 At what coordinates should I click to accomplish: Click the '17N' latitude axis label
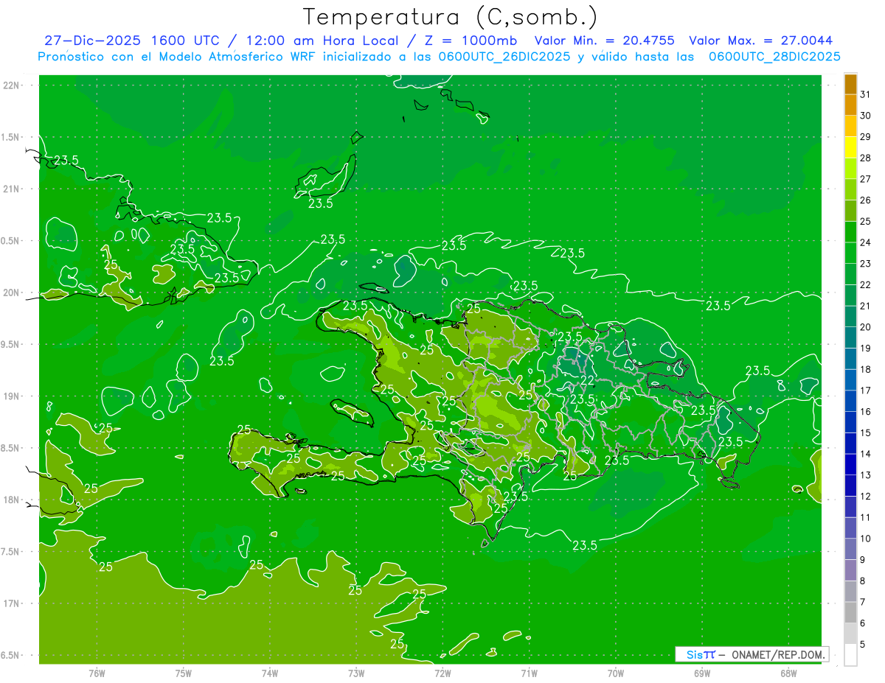coord(12,603)
